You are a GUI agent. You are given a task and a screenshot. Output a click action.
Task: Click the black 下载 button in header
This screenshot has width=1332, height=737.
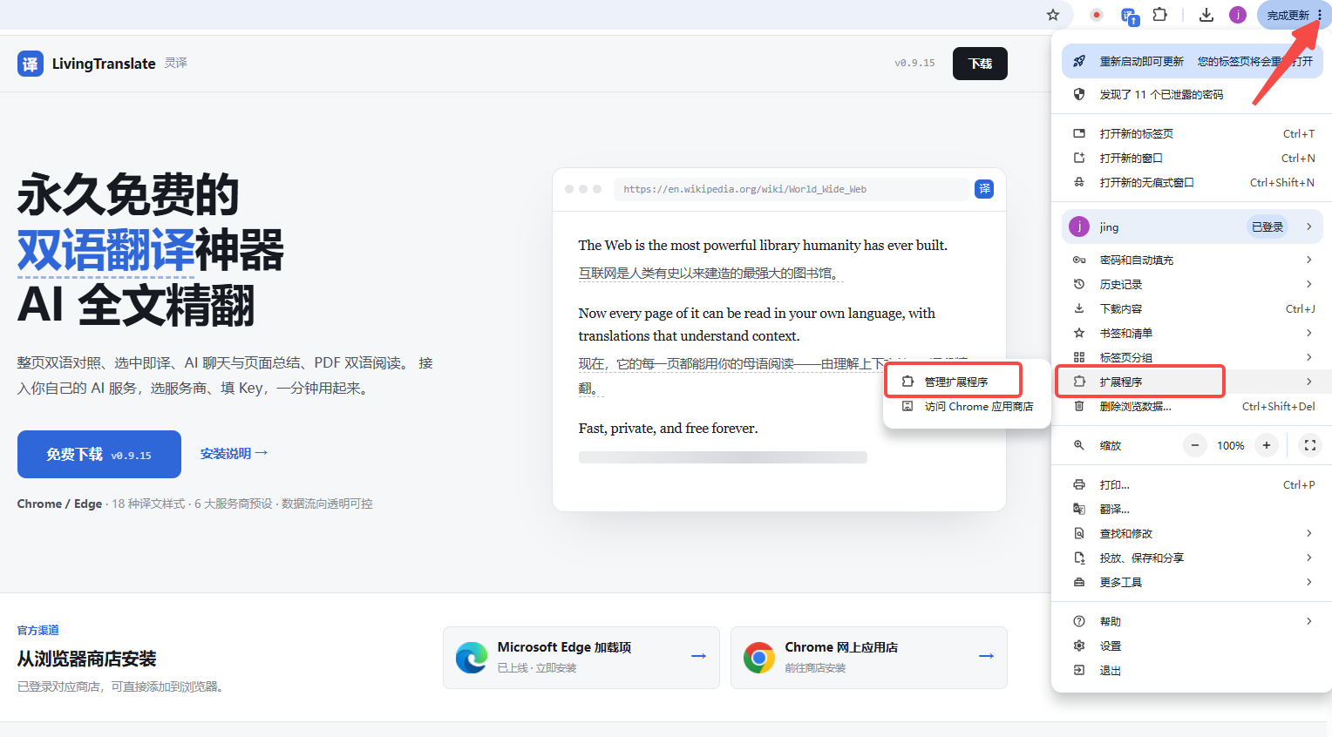(980, 64)
